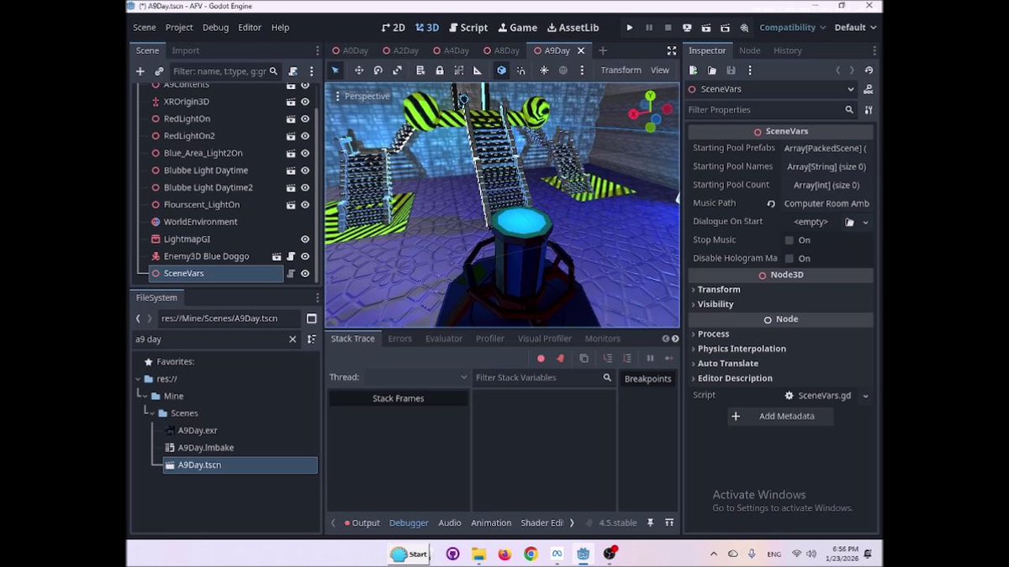
Task: Click the lock selected node icon
Action: [440, 70]
